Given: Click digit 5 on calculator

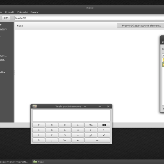Looking at the screenshot, I should 52,130.
